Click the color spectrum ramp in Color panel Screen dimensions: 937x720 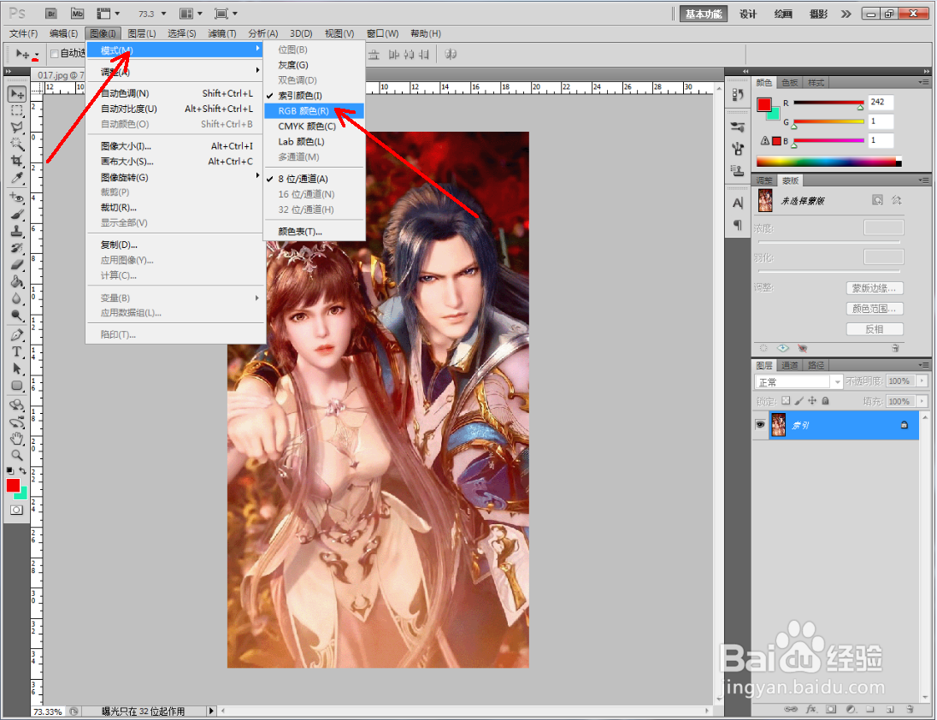coord(828,162)
